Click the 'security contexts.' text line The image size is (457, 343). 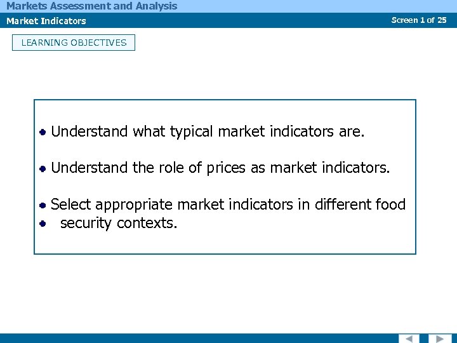click(x=119, y=224)
